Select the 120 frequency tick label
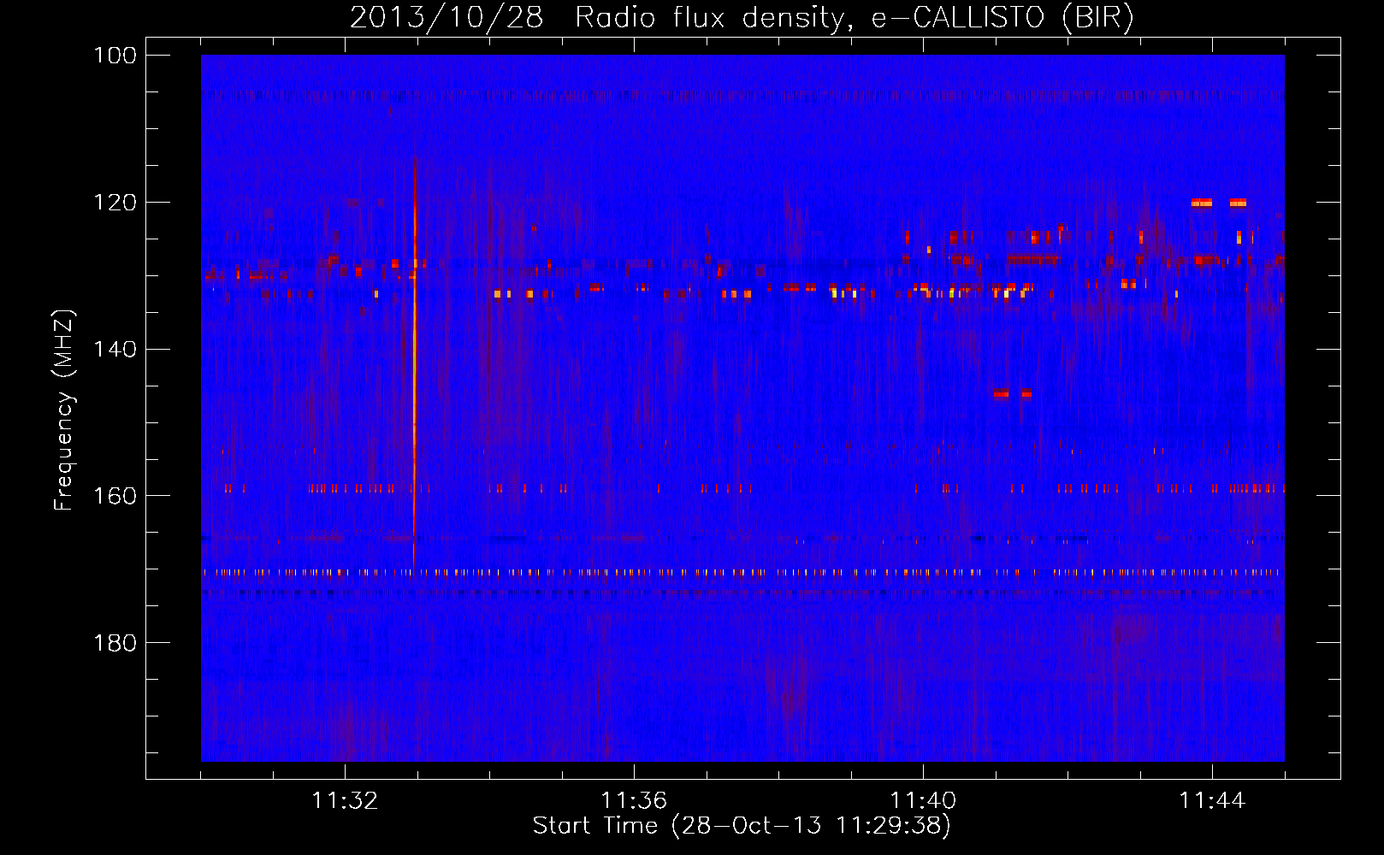Viewport: 1384px width, 855px height. (x=115, y=203)
